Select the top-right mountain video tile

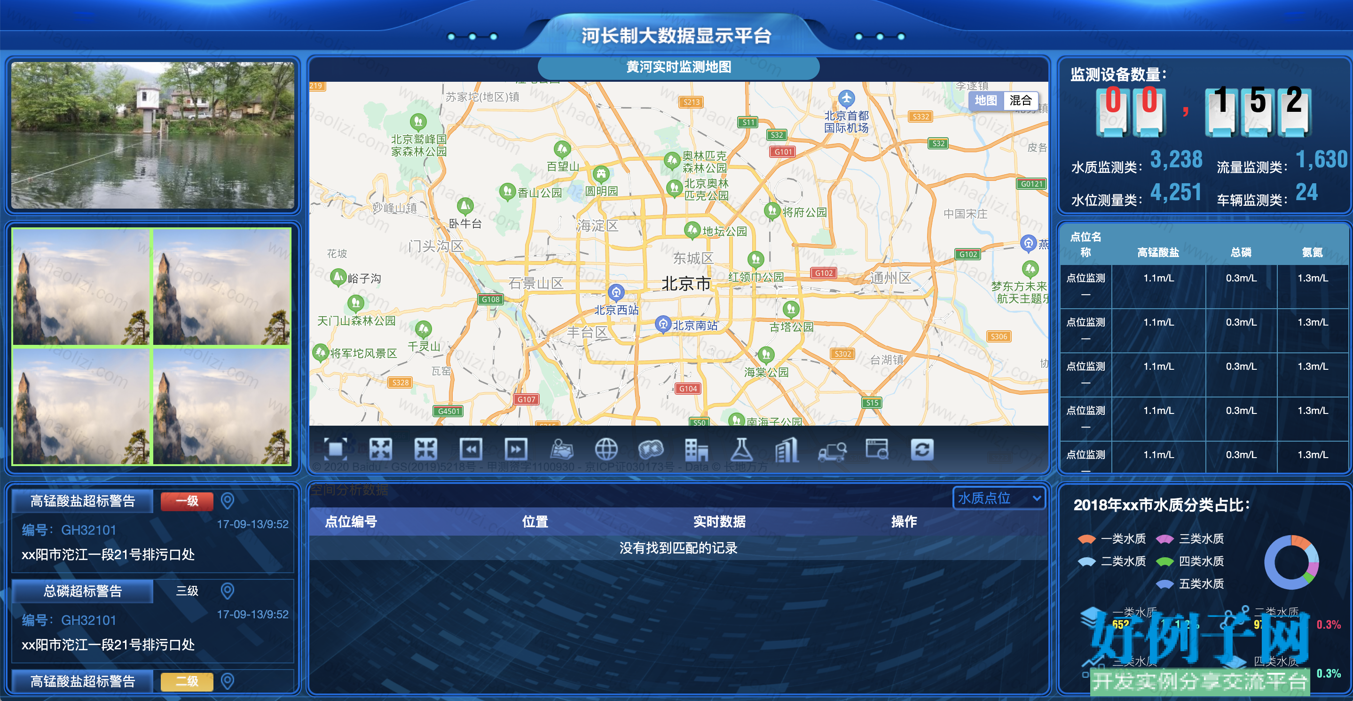tap(221, 287)
